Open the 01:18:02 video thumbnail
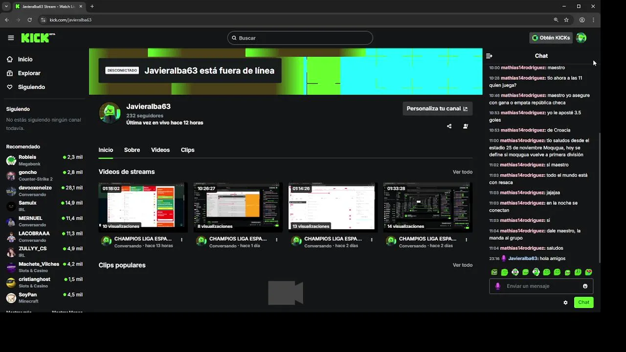The image size is (626, 352). pos(143,206)
